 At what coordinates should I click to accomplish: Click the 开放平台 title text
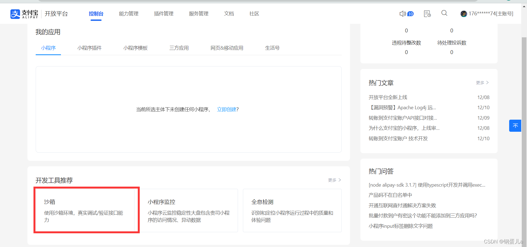[56, 14]
